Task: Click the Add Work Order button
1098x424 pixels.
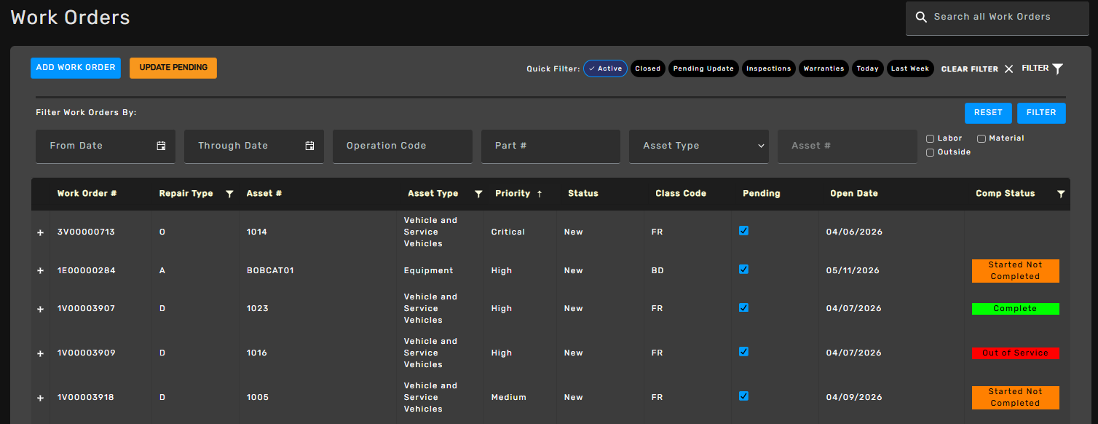Action: [x=76, y=68]
